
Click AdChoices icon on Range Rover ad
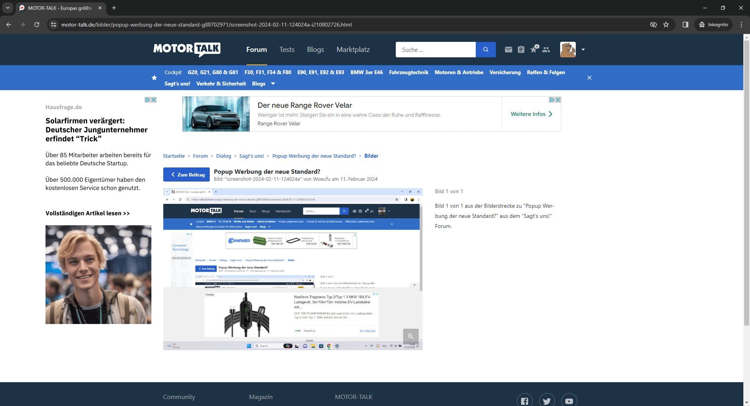pyautogui.click(x=552, y=100)
